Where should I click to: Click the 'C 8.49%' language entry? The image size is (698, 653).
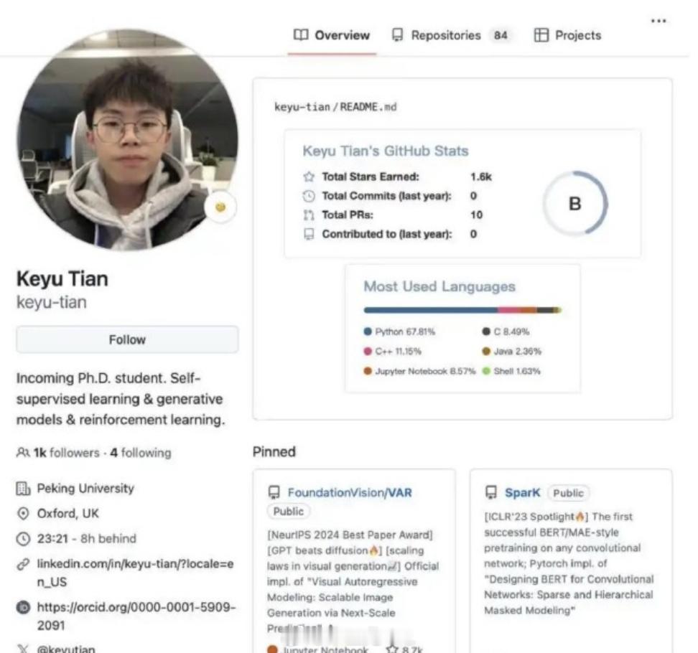[506, 332]
